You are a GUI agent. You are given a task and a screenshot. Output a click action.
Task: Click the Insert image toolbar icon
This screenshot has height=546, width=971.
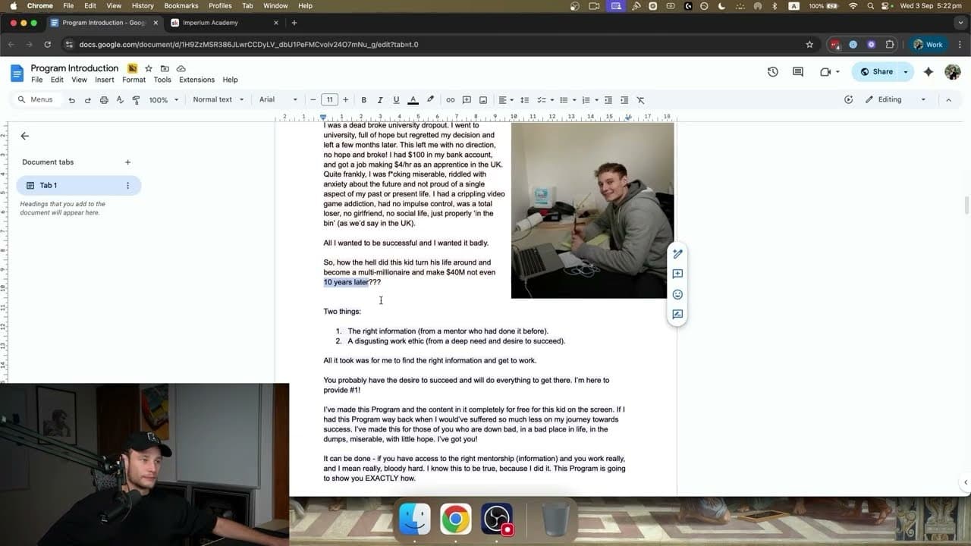[x=483, y=100]
